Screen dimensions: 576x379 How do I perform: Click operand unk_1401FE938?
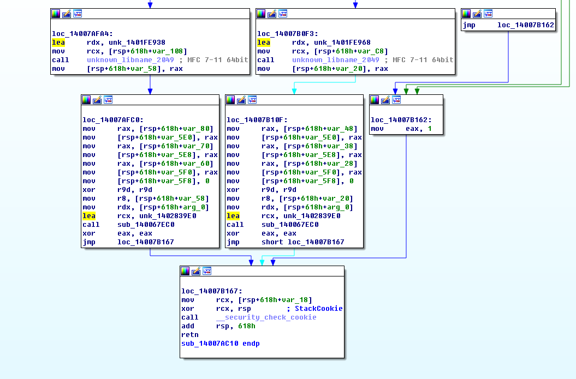coord(136,43)
